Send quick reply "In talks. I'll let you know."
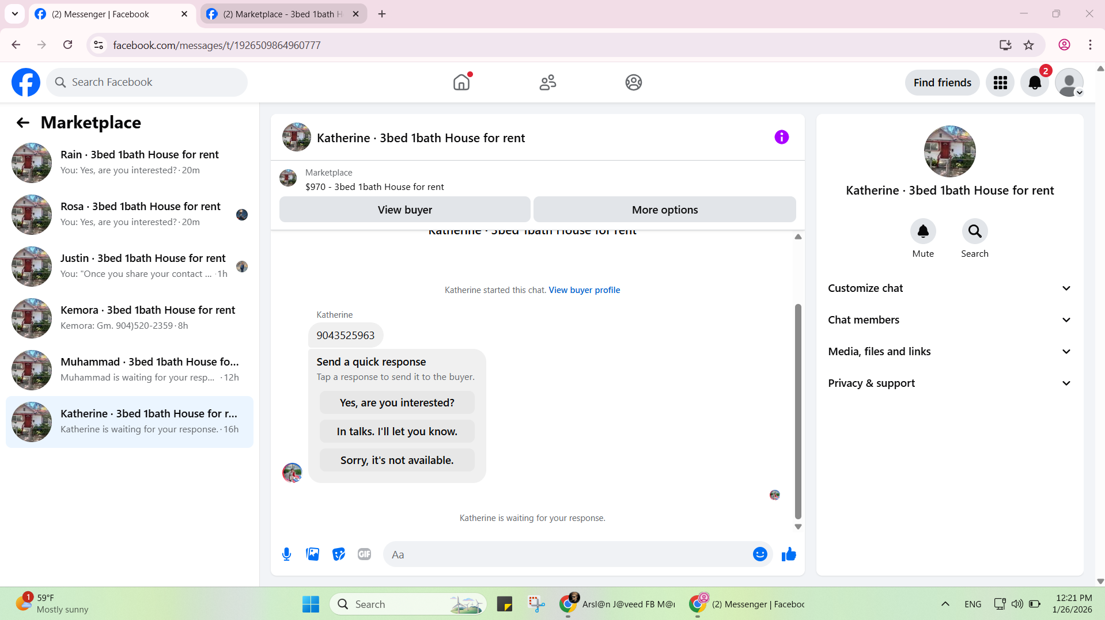Screen dimensions: 1105x620 click(x=397, y=432)
